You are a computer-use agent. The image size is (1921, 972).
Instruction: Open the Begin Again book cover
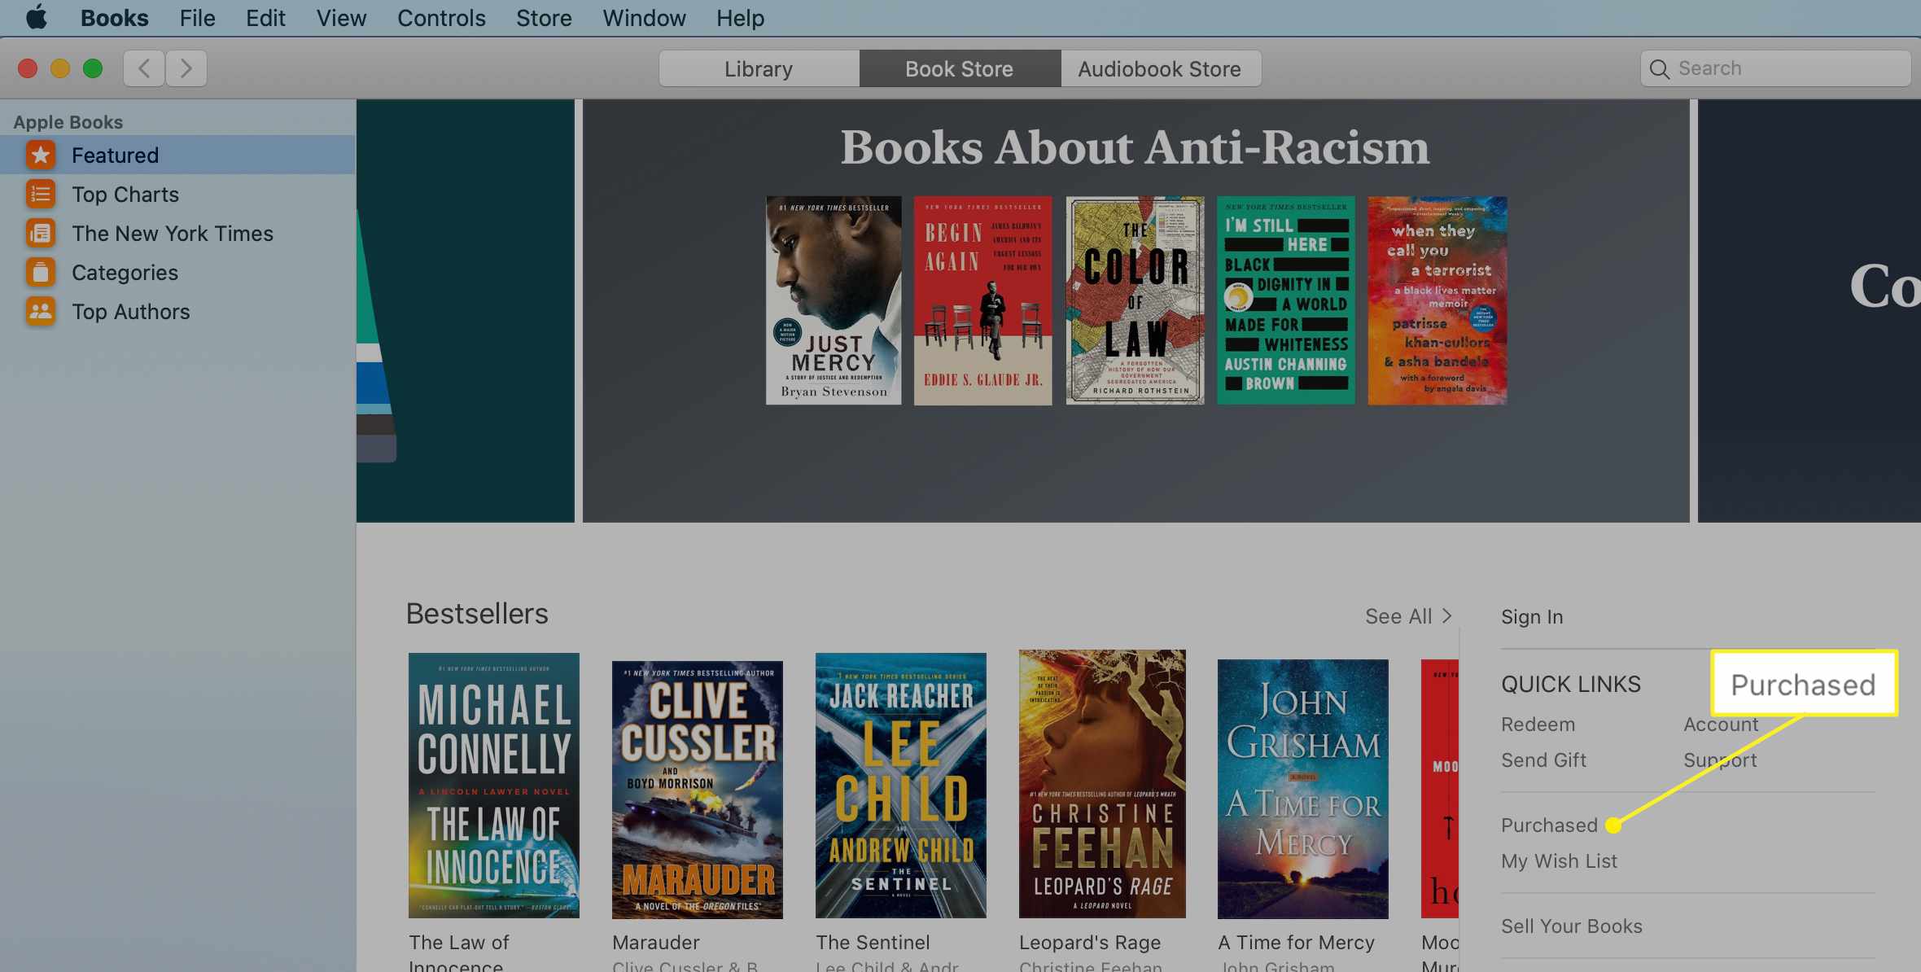982,300
